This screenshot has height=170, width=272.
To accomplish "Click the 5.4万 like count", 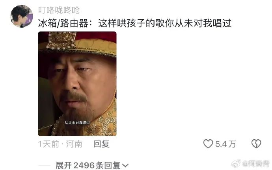I will 225,144.
